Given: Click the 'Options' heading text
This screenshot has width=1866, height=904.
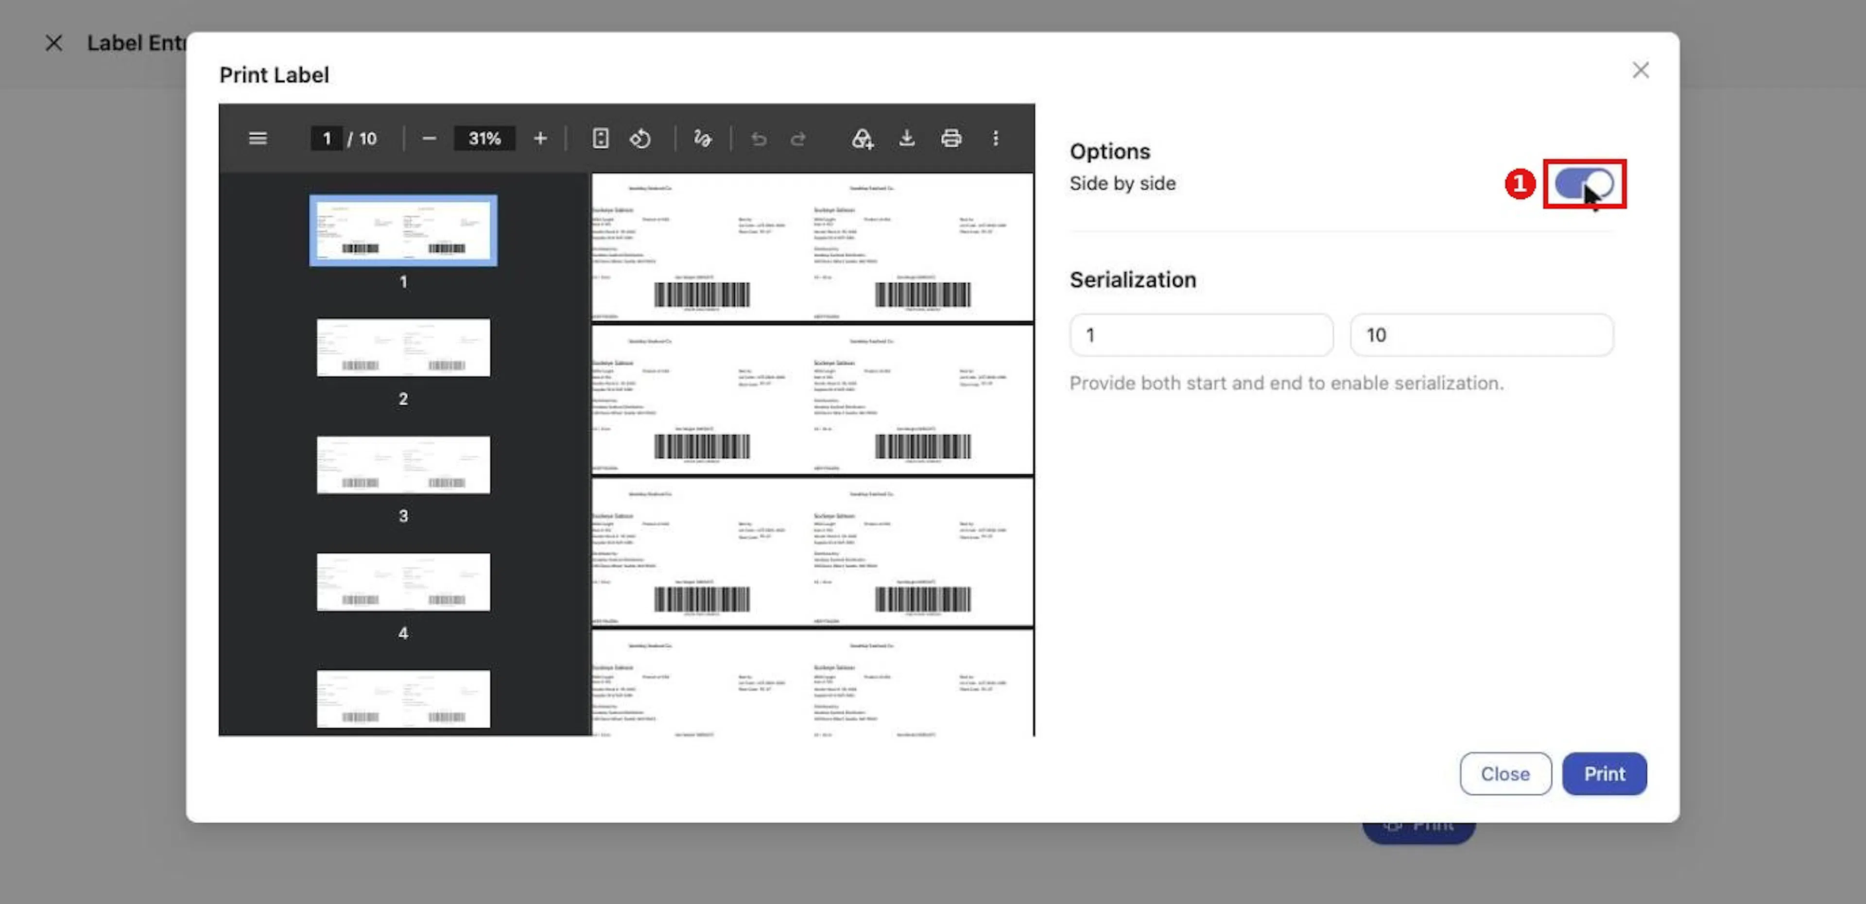Looking at the screenshot, I should click(1110, 151).
